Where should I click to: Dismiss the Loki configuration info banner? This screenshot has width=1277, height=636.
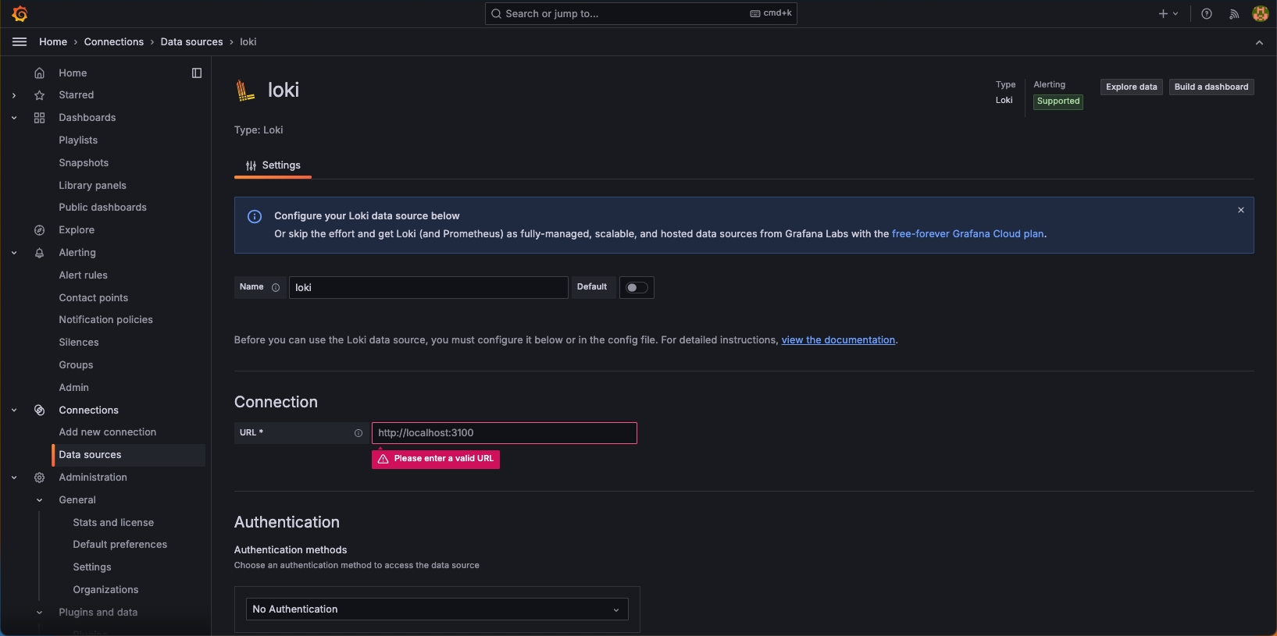pyautogui.click(x=1241, y=211)
